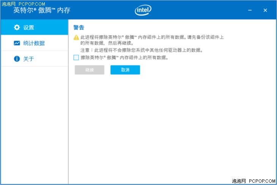
Task: Click the 擦除英特尔傲腾内存组件 checkbox label
Action: point(124,58)
